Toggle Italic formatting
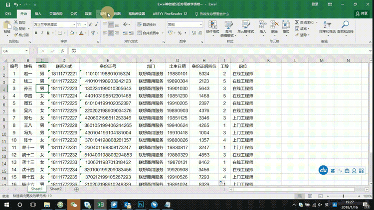The width and height of the screenshot is (374, 210). pos(42,33)
